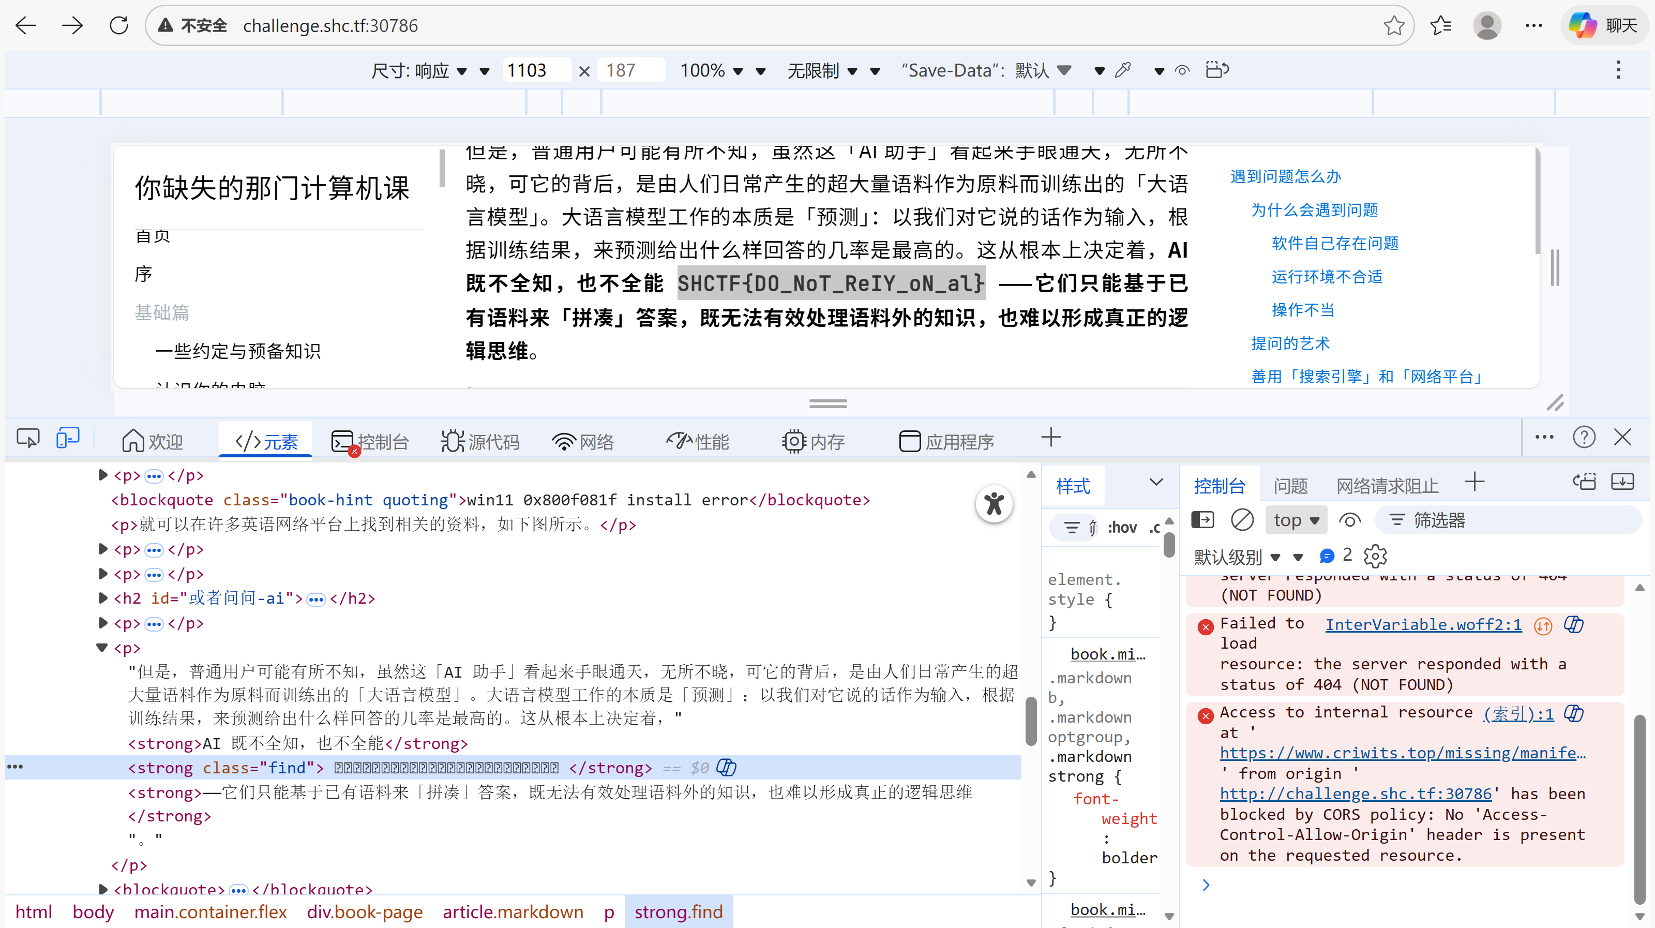Open the 源代码 tab
Viewport: 1655px width, 928px height.
tap(480, 441)
